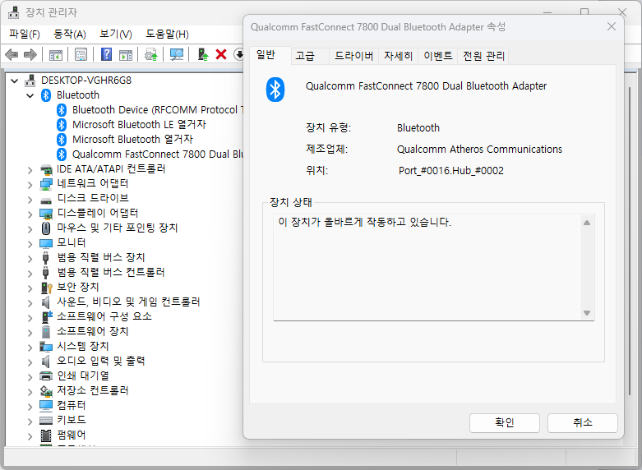Click the DESKTOP-VGHR6G8 computer icon
This screenshot has width=642, height=470.
(30, 81)
